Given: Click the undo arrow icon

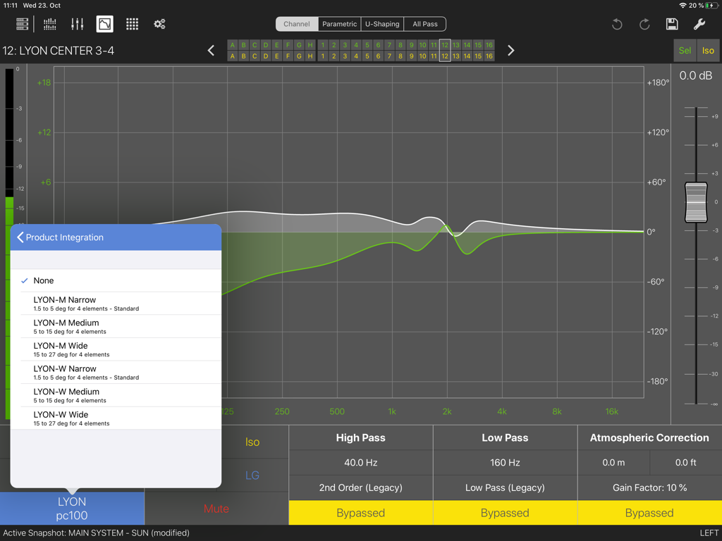Looking at the screenshot, I should [617, 23].
